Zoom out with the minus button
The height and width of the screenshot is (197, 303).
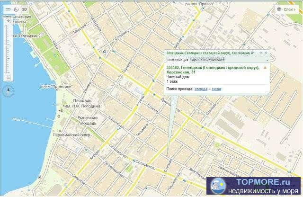[x=8, y=78]
